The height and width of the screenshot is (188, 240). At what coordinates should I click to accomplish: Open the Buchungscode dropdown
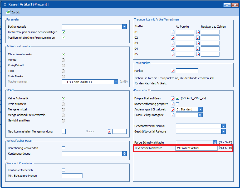[124, 27]
